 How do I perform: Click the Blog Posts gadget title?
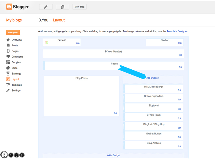tap(82, 78)
